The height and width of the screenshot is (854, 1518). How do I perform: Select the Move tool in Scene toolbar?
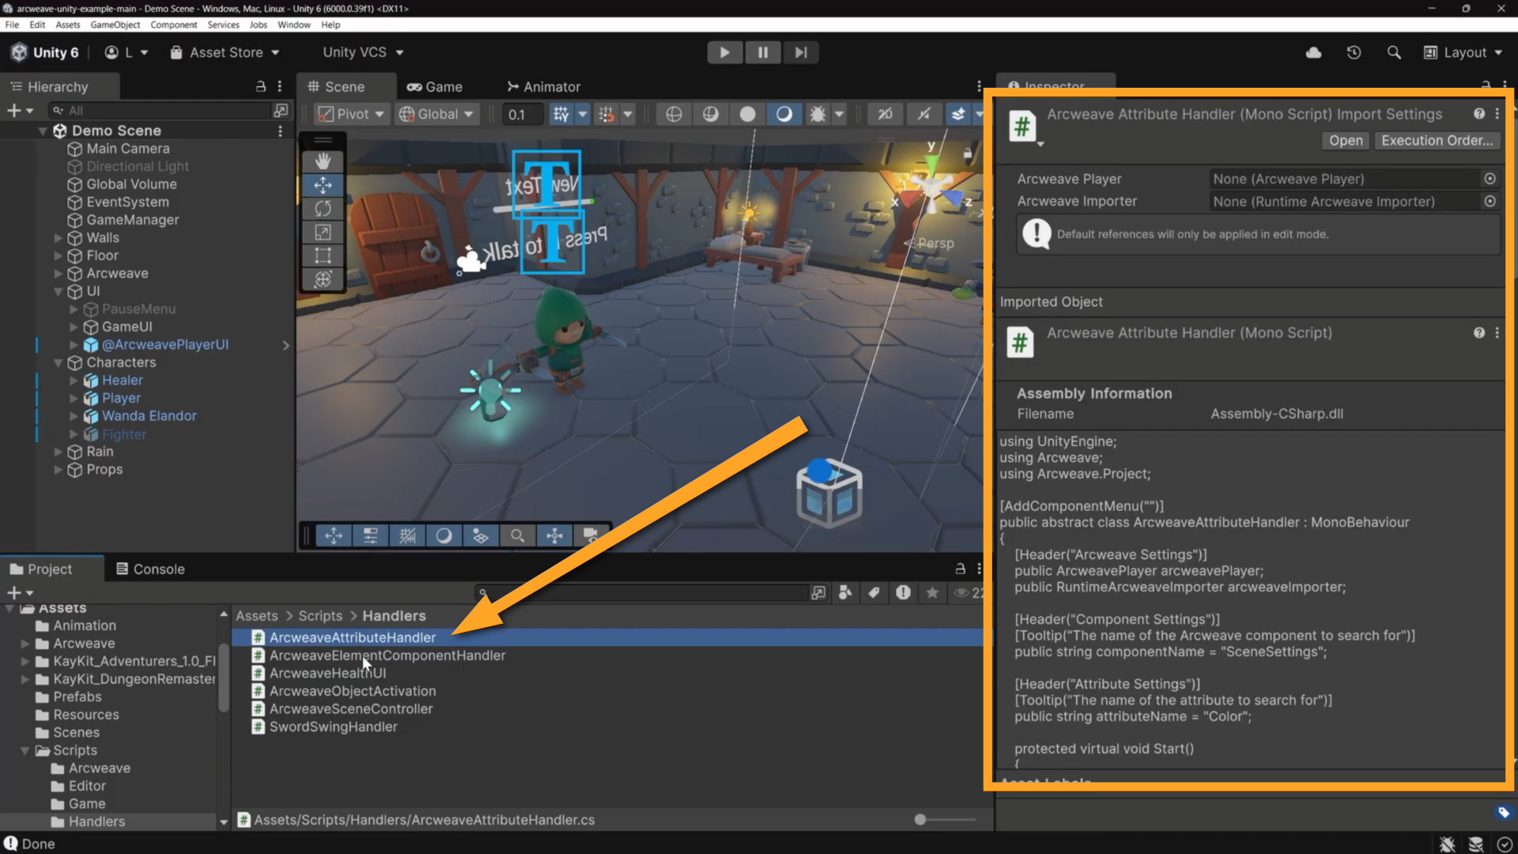pyautogui.click(x=323, y=185)
